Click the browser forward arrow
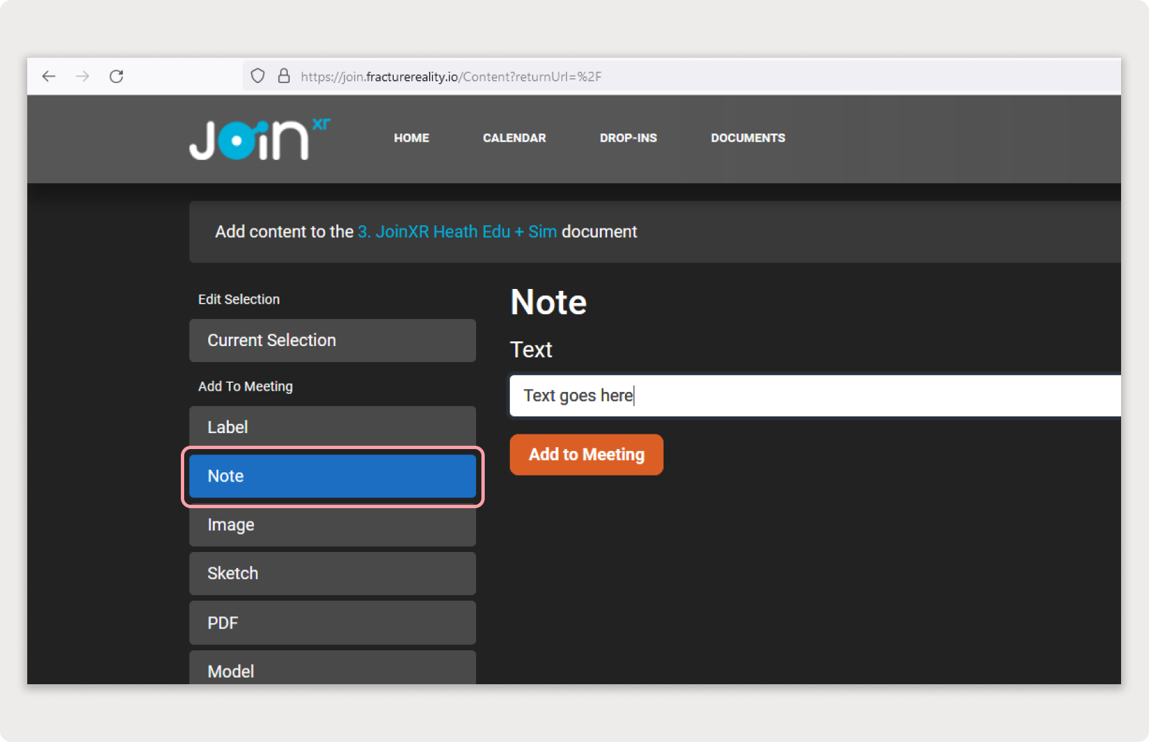The image size is (1149, 742). tap(82, 76)
